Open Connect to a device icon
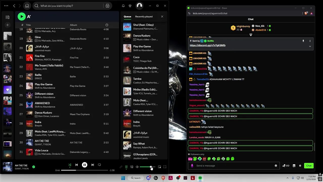This screenshot has height=182, width=323. click(x=132, y=167)
